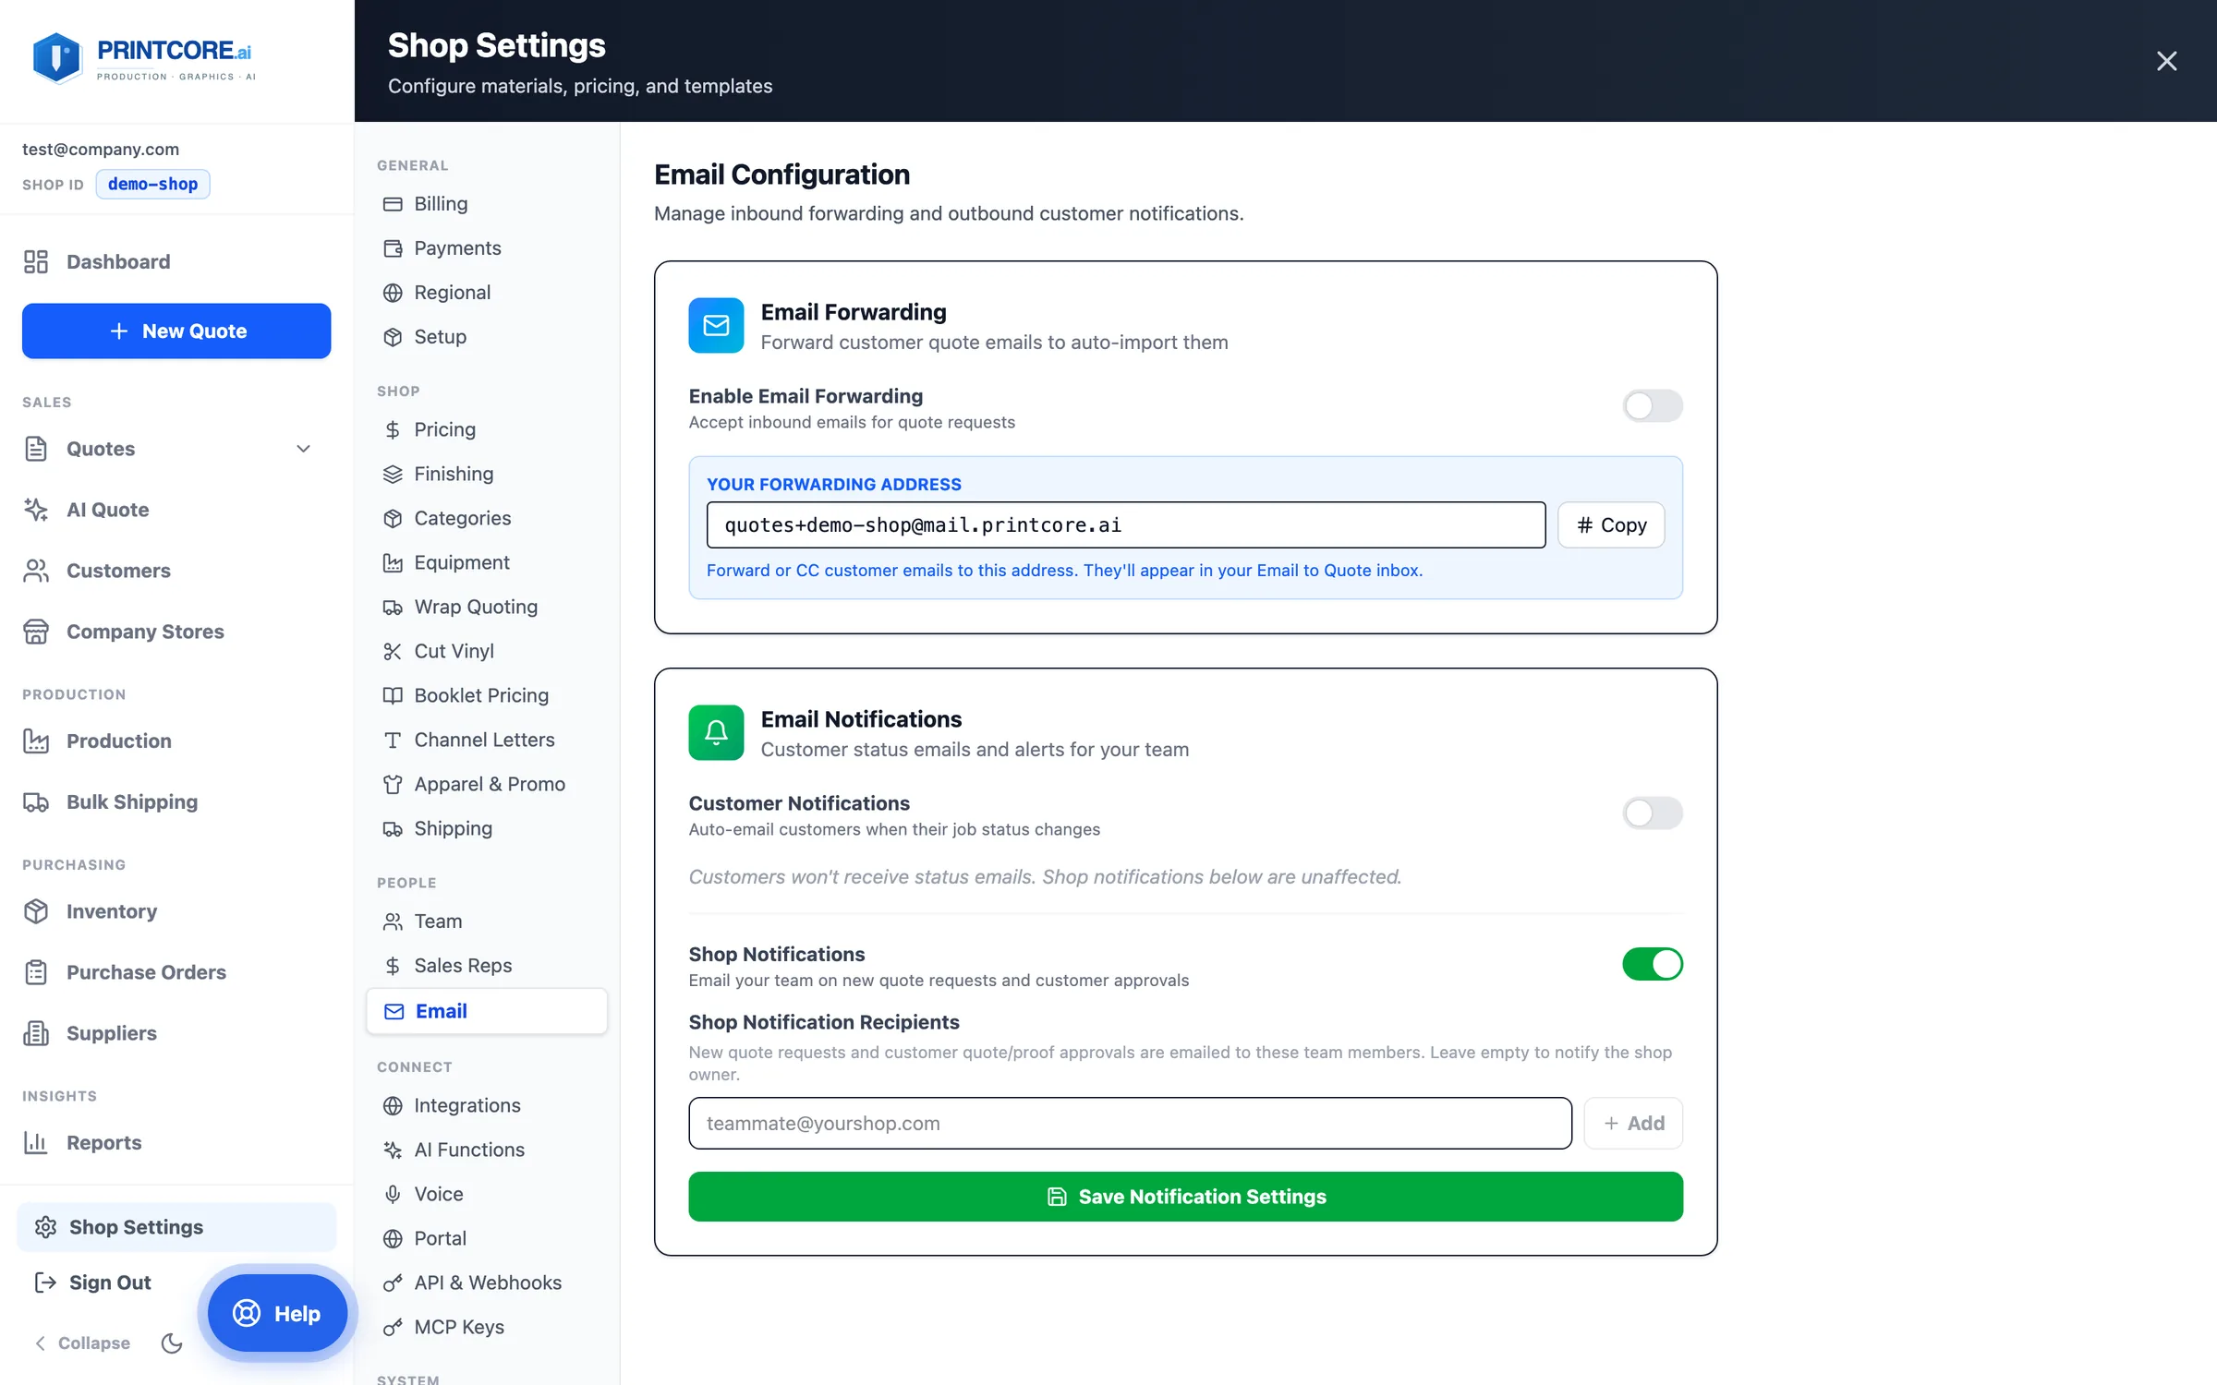Click the Email Notifications bell icon
The image size is (2217, 1385).
(716, 732)
